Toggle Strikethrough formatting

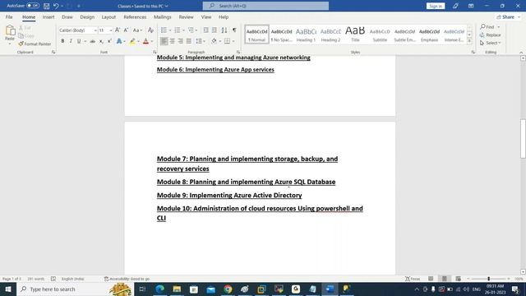[92, 41]
